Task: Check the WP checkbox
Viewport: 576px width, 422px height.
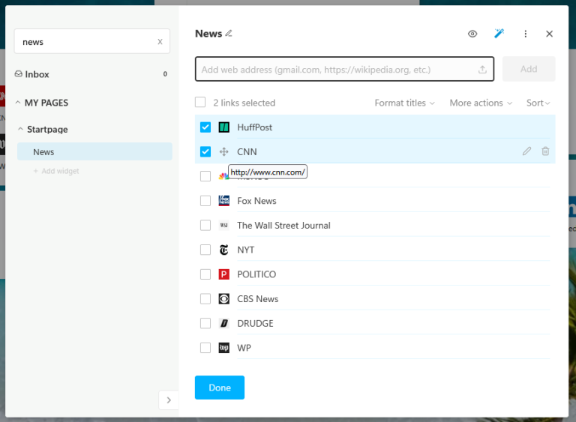Action: pyautogui.click(x=205, y=348)
